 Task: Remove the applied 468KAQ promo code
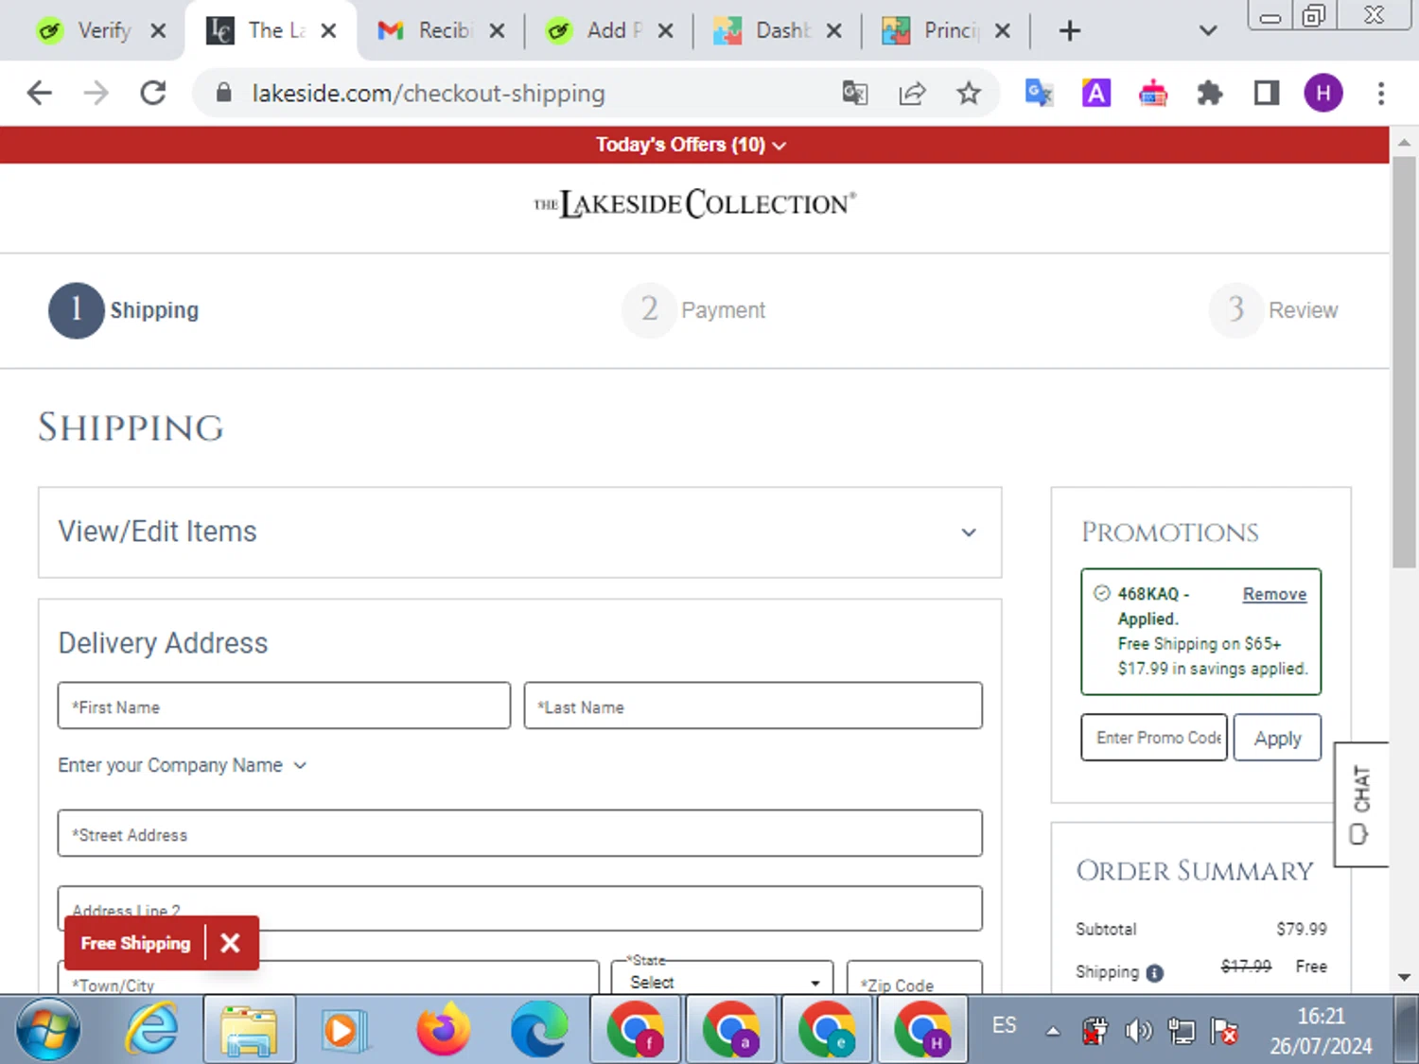pyautogui.click(x=1274, y=594)
